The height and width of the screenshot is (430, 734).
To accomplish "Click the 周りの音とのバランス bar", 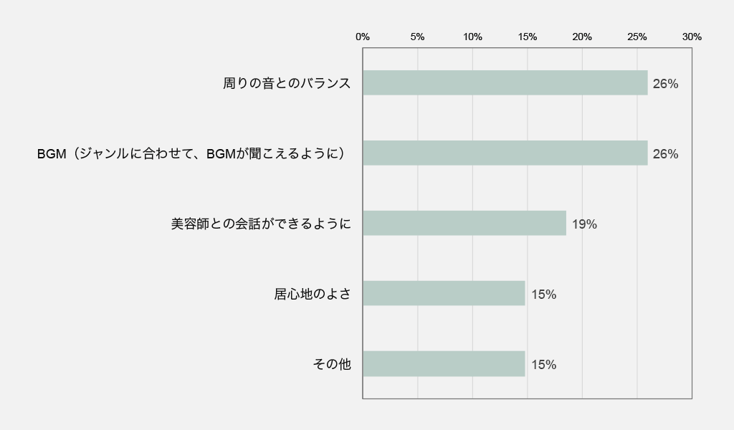I will click(505, 83).
